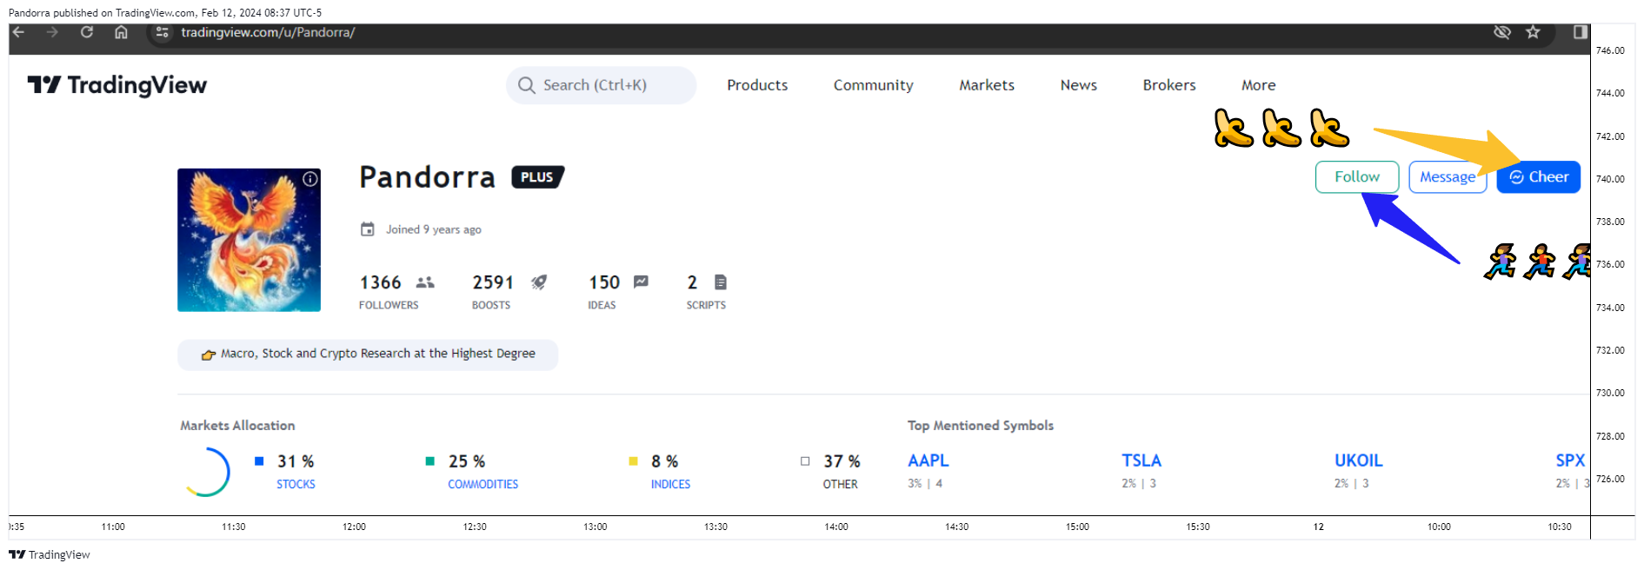The image size is (1644, 570).
Task: Click the pointing hand icon in bio
Action: coord(209,355)
